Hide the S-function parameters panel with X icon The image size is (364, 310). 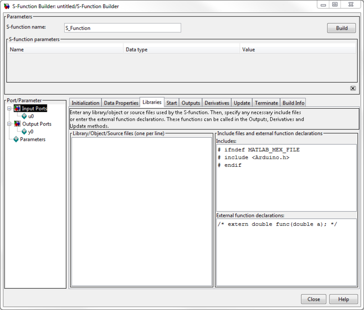click(353, 88)
